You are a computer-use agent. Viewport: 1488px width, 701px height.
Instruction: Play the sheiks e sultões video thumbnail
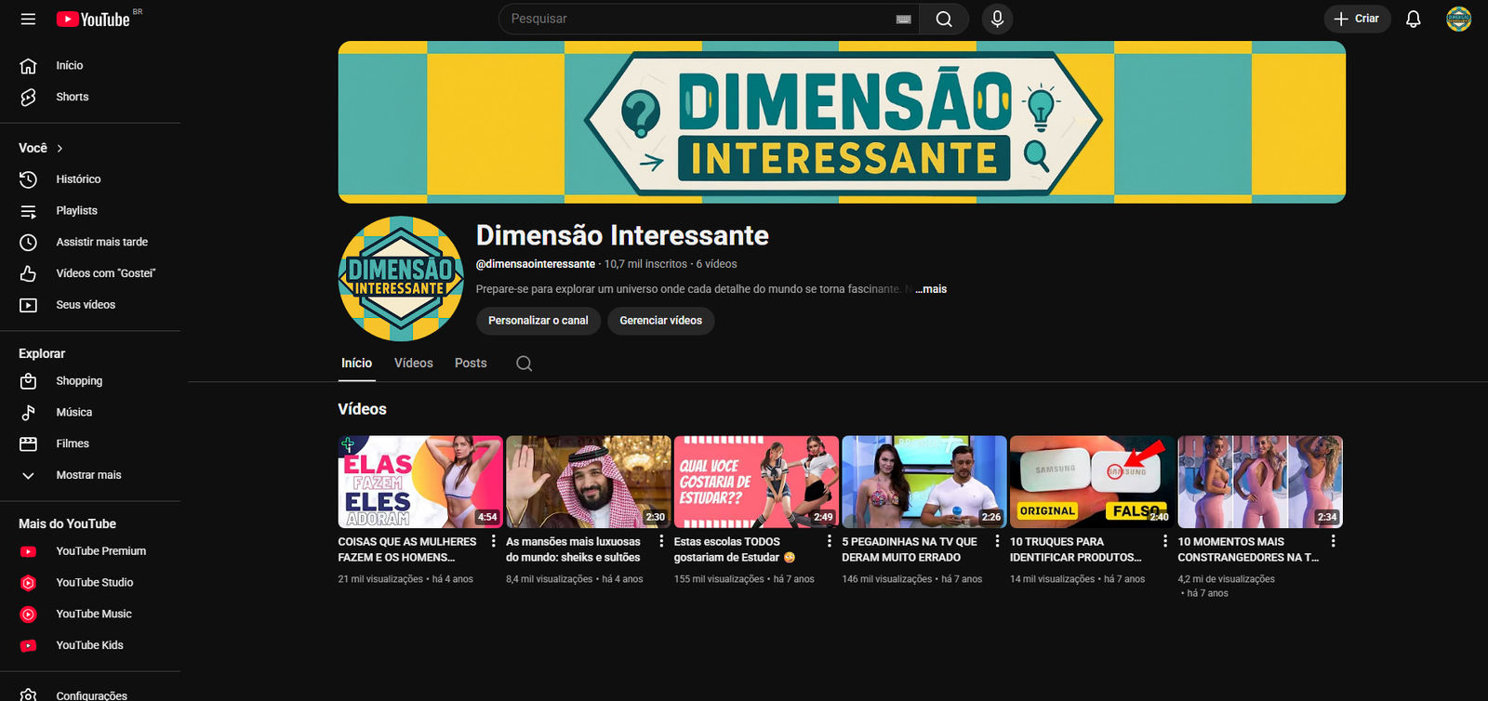coord(588,482)
